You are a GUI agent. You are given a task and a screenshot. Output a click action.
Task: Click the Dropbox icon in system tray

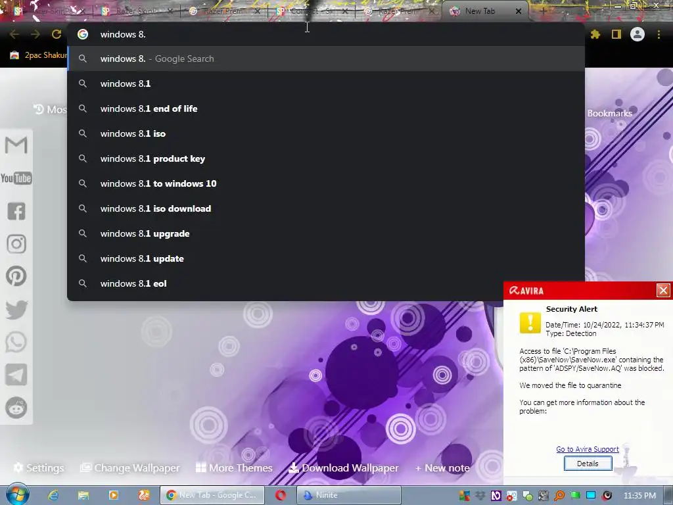point(480,496)
